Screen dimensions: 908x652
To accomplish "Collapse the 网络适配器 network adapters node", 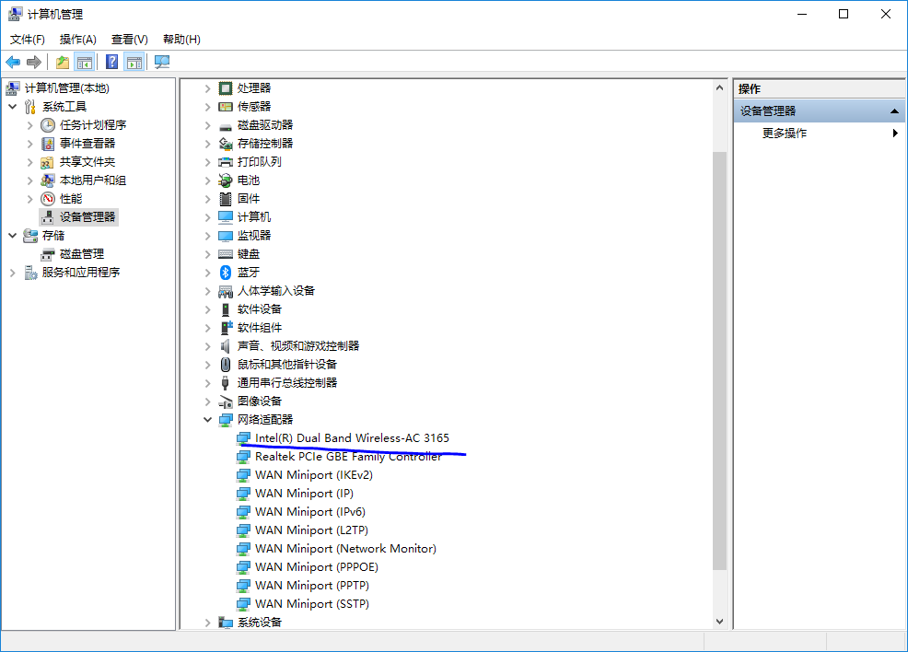I will [207, 420].
